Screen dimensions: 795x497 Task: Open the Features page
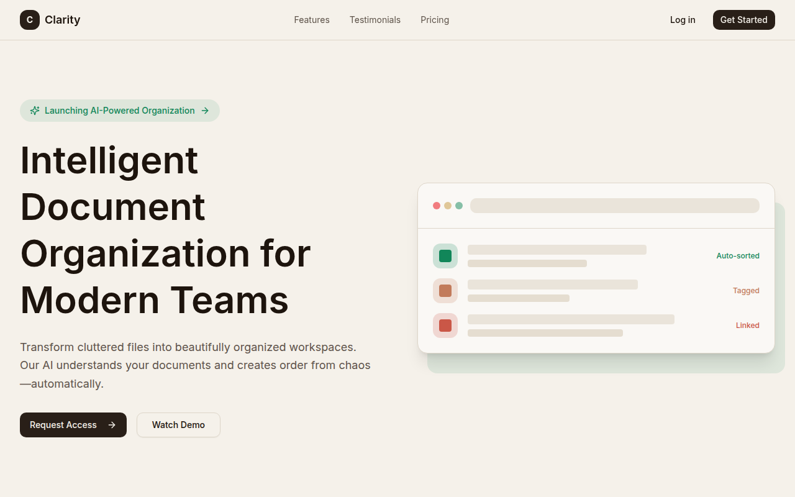click(x=312, y=19)
